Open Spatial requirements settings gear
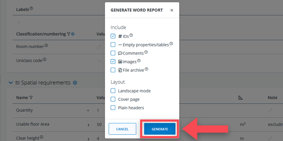Screen dimensions: 283x141 [x=75, y=83]
